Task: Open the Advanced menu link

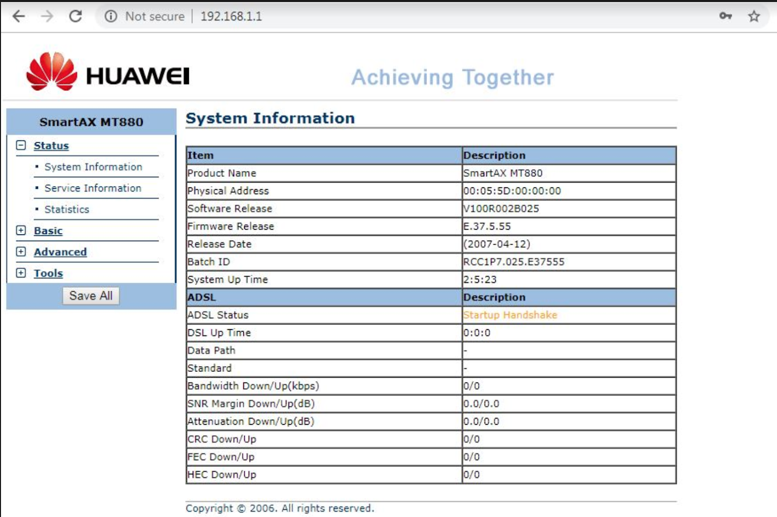Action: coord(60,252)
